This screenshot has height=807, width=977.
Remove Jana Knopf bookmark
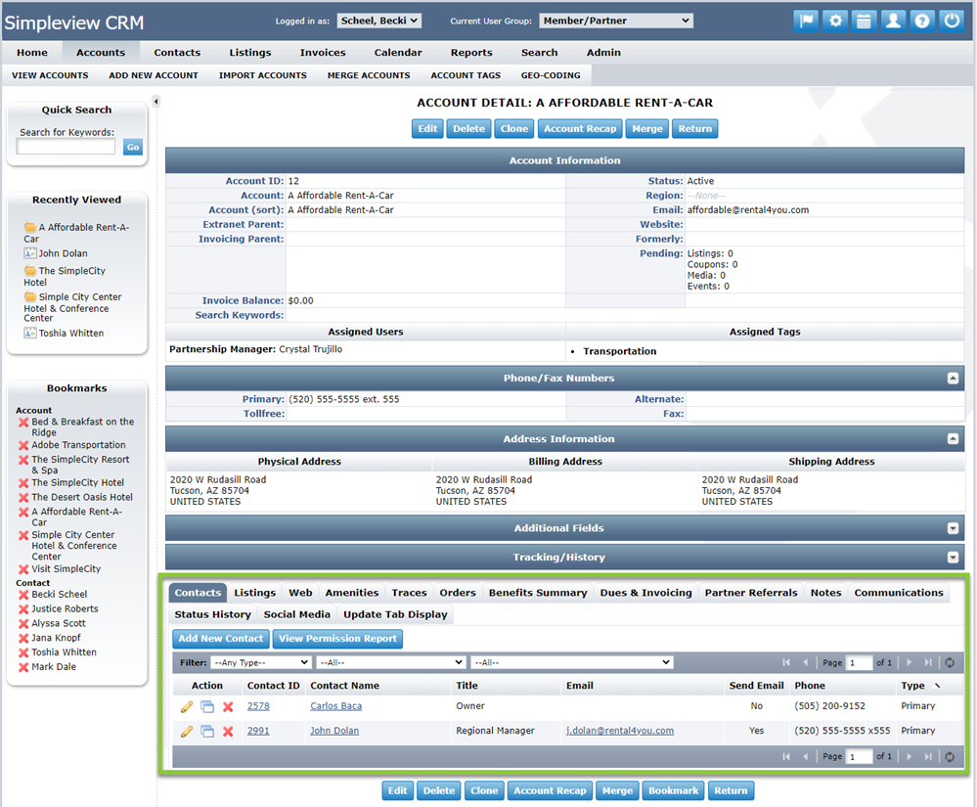point(23,638)
